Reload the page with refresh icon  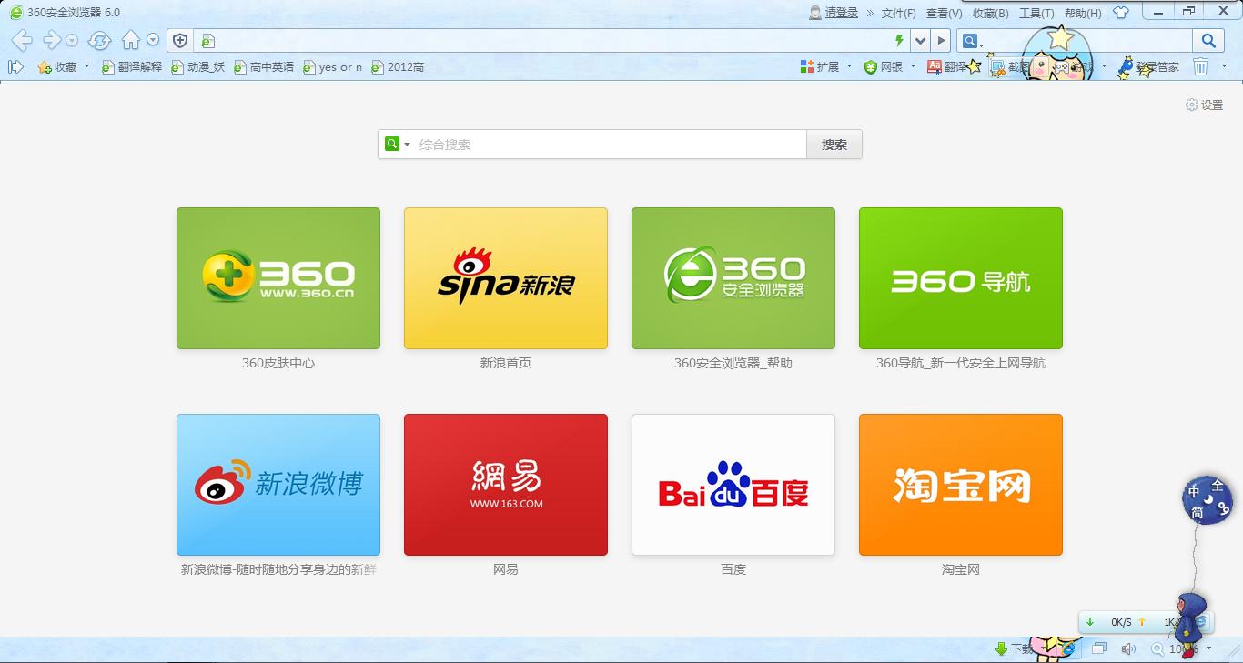(100, 40)
